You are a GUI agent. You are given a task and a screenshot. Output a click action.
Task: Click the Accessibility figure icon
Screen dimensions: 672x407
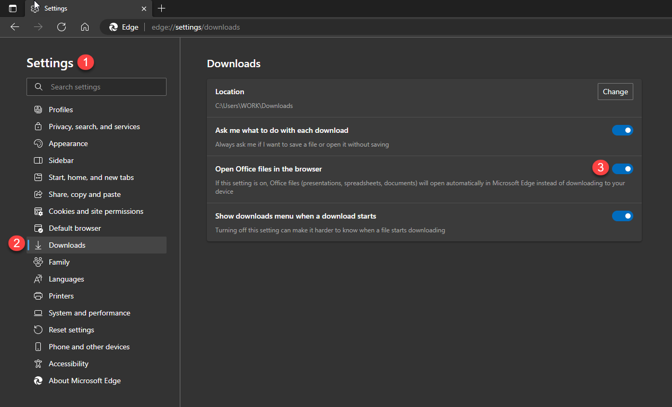click(x=38, y=364)
